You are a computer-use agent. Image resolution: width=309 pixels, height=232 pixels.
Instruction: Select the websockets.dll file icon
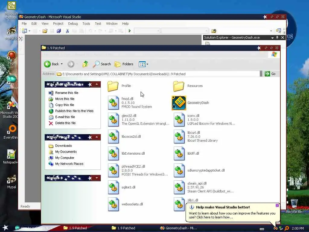pos(113,204)
